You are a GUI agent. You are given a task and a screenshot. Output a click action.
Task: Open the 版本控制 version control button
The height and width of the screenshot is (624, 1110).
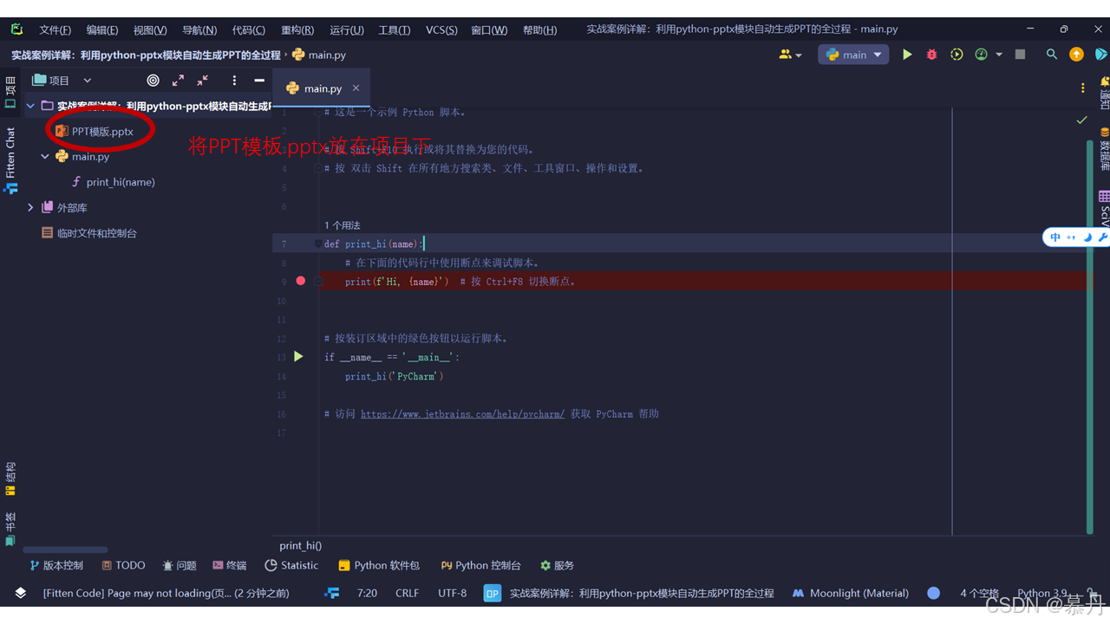[x=56, y=565]
